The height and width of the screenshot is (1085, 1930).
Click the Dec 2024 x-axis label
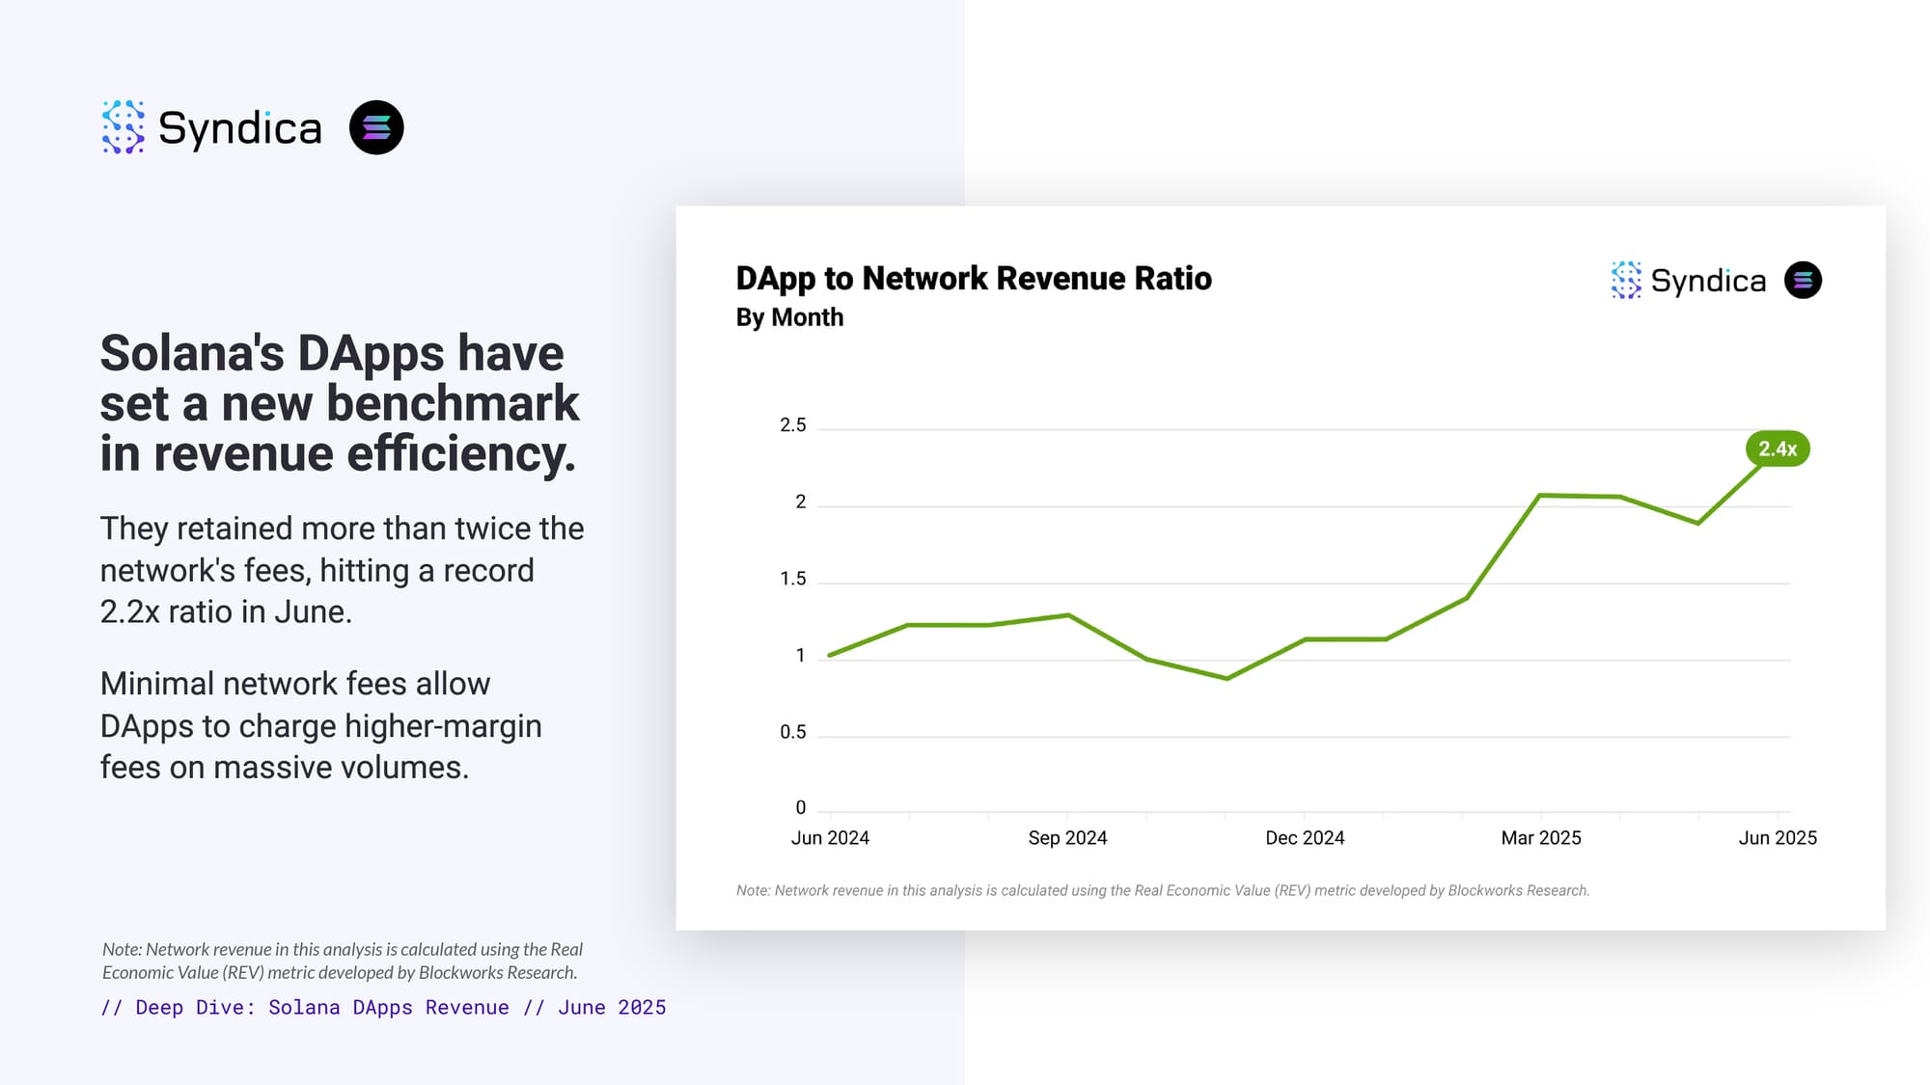[x=1305, y=838]
